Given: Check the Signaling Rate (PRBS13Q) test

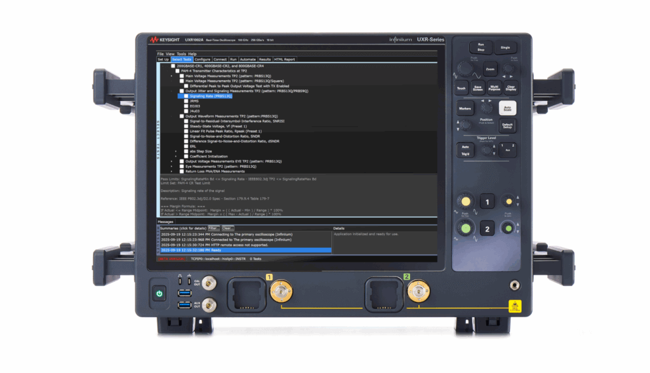Looking at the screenshot, I should coord(186,97).
